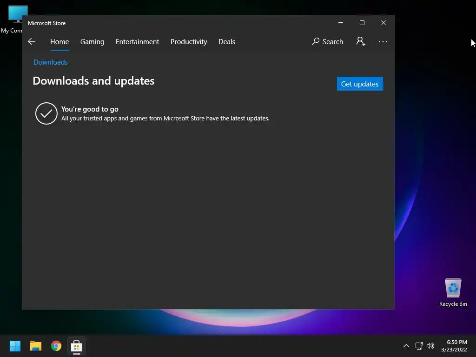
Task: Click the checkmark status icon
Action: point(46,113)
